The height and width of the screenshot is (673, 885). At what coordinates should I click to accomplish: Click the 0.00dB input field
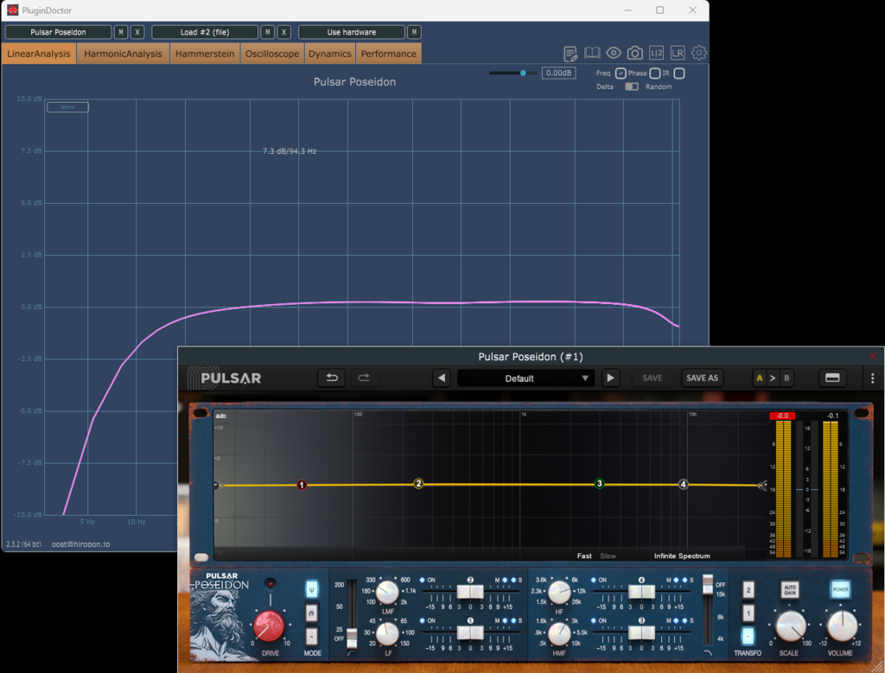tap(559, 73)
